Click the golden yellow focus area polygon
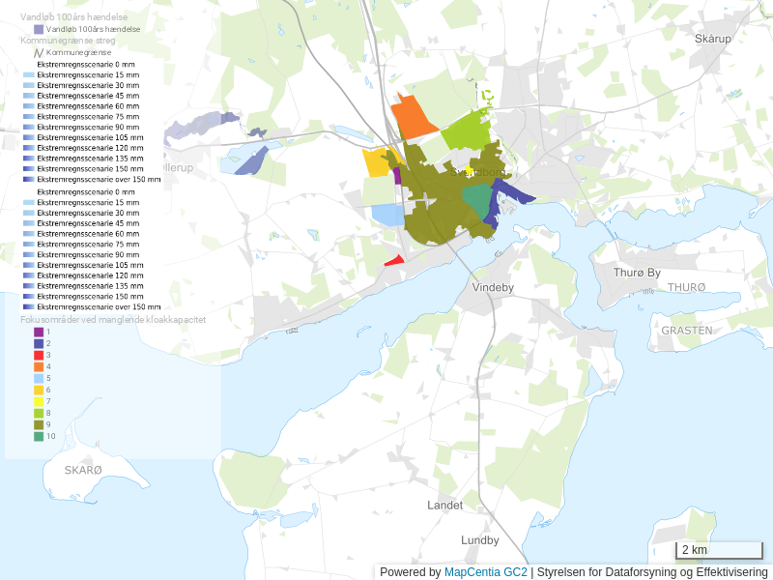Image resolution: width=773 pixels, height=580 pixels. (375, 162)
